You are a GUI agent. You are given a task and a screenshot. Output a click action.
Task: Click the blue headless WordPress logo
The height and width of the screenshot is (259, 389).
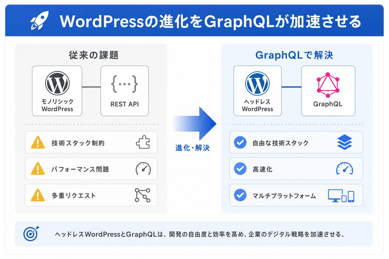257,84
